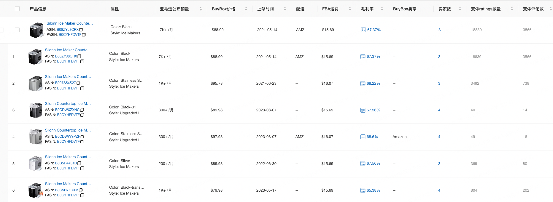Sort by FBA运费 column
The width and height of the screenshot is (553, 202).
350,9
